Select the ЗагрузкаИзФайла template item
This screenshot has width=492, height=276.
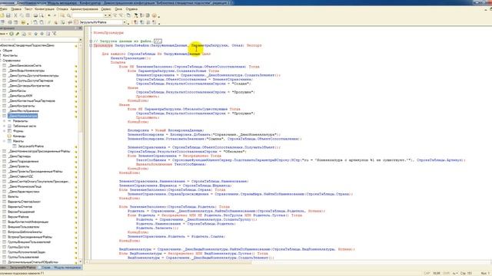coord(31,146)
